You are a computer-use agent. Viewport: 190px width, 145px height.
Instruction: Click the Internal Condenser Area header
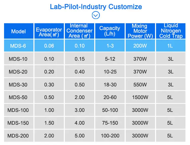point(80,31)
